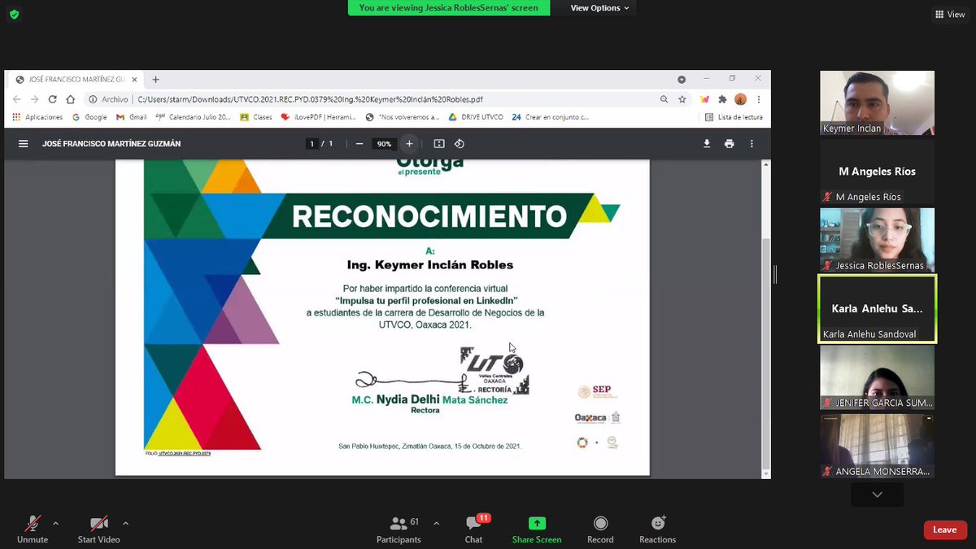Open the PDF viewer sidebar menu

tap(23, 144)
